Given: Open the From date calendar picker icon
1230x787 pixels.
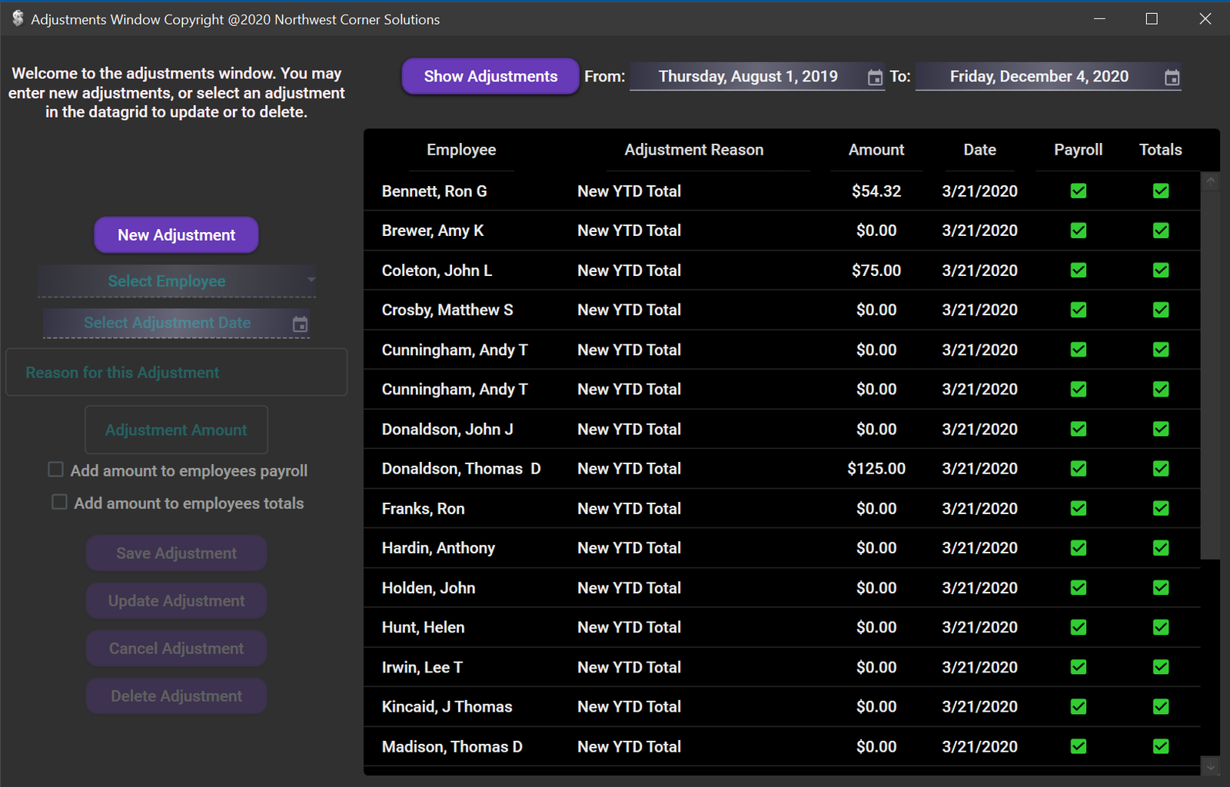Looking at the screenshot, I should click(x=875, y=78).
